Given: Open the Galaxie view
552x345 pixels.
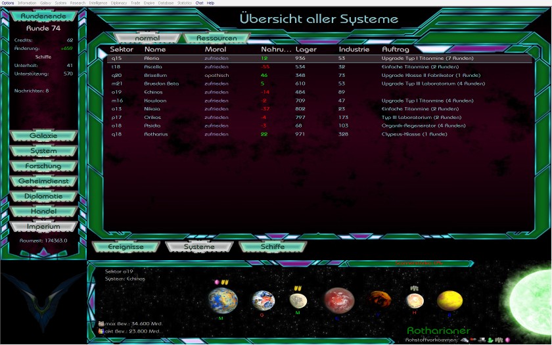Looking at the screenshot, I should 43,136.
